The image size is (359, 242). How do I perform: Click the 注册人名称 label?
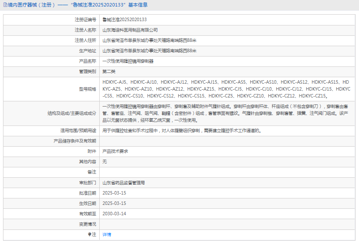[85, 30]
